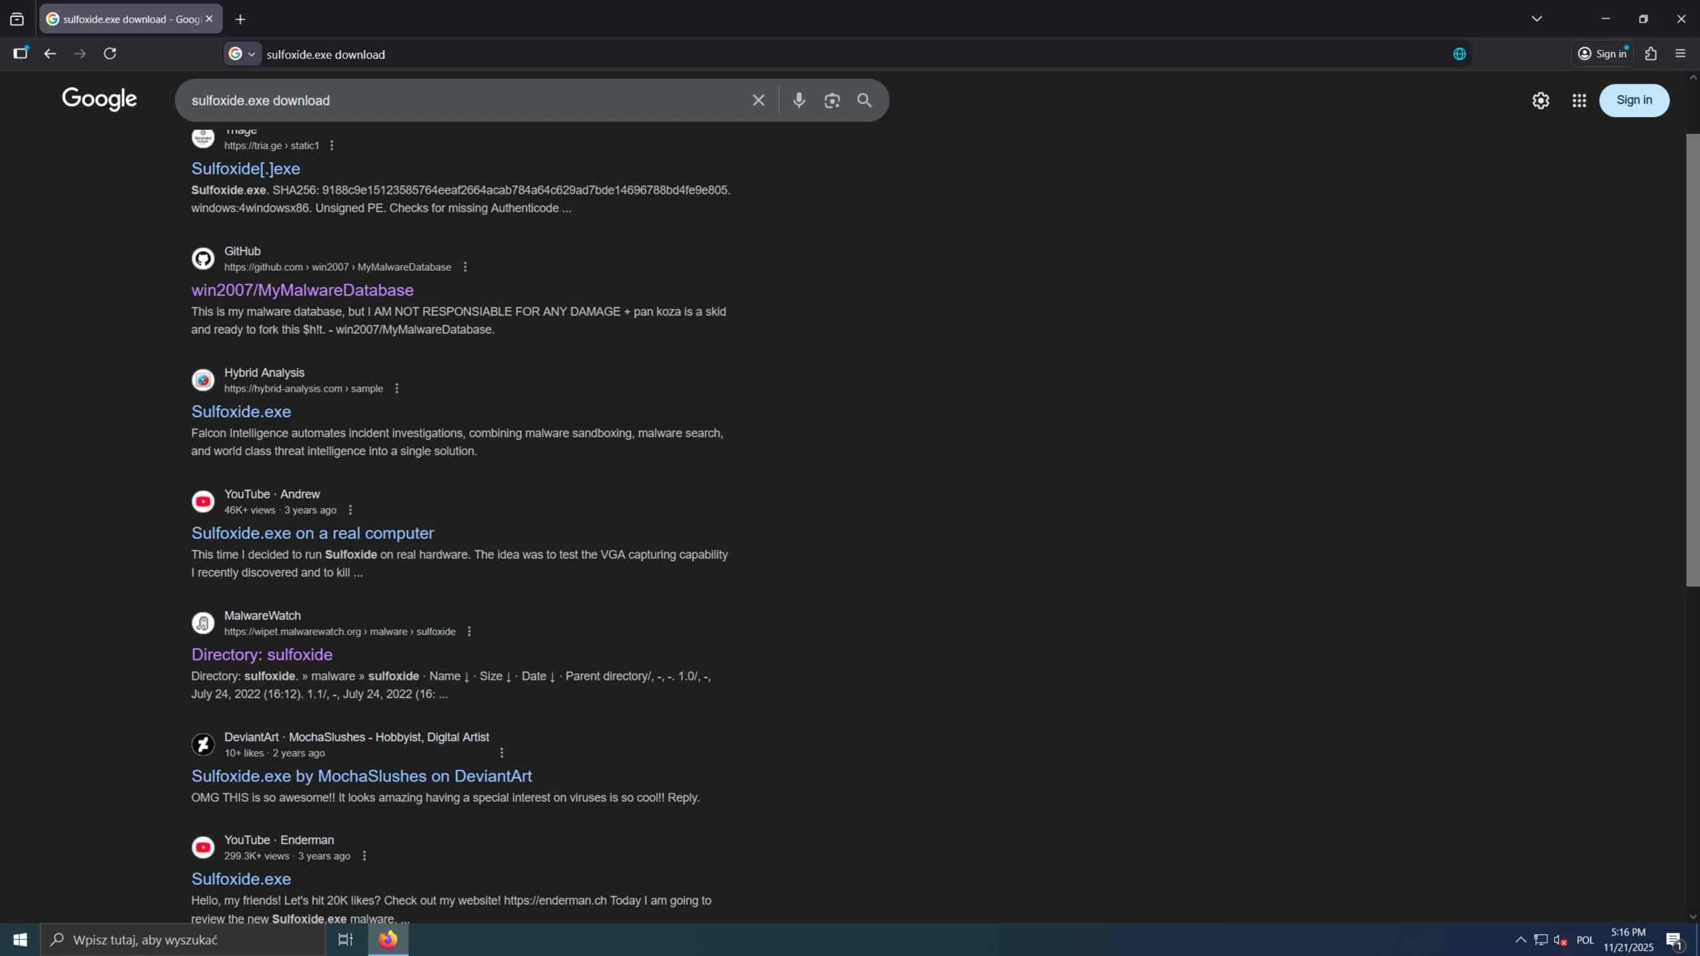Open more options for Hybrid Analysis result
Image resolution: width=1700 pixels, height=956 pixels.
coord(397,388)
